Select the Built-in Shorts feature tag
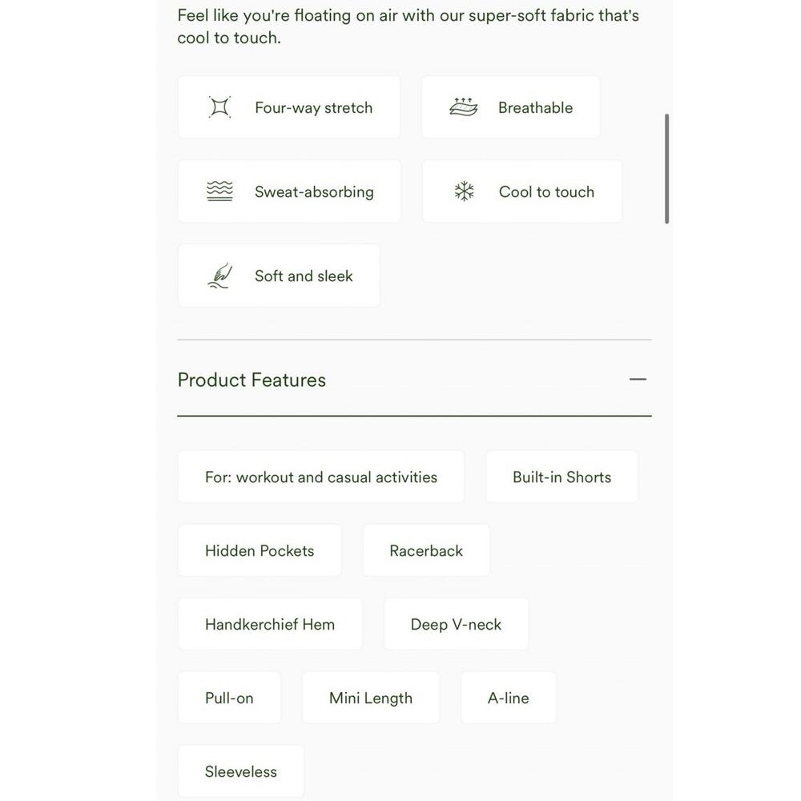The height and width of the screenshot is (801, 801). pos(562,477)
